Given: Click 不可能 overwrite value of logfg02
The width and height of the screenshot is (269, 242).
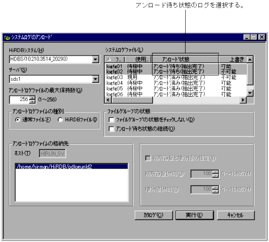Looking at the screenshot, I should [229, 72].
